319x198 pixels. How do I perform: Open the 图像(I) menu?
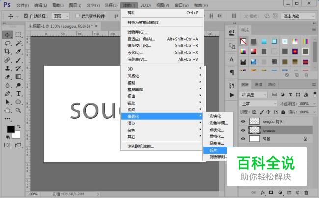pos(58,5)
